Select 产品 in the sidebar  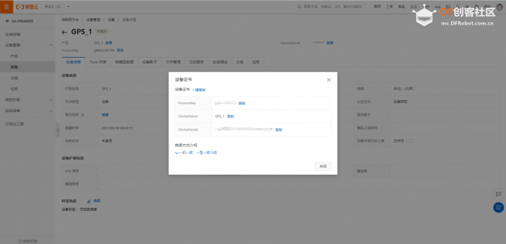pos(14,56)
